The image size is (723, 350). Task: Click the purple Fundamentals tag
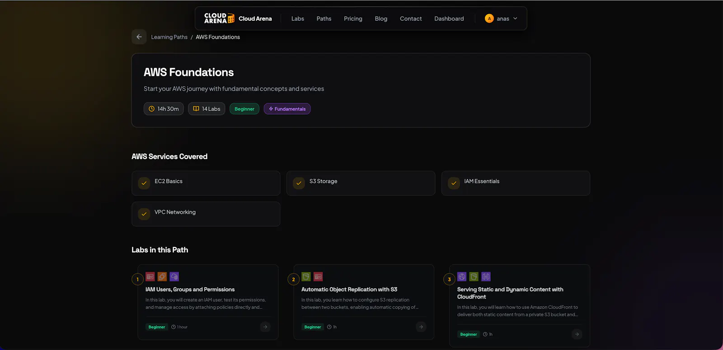click(x=287, y=109)
